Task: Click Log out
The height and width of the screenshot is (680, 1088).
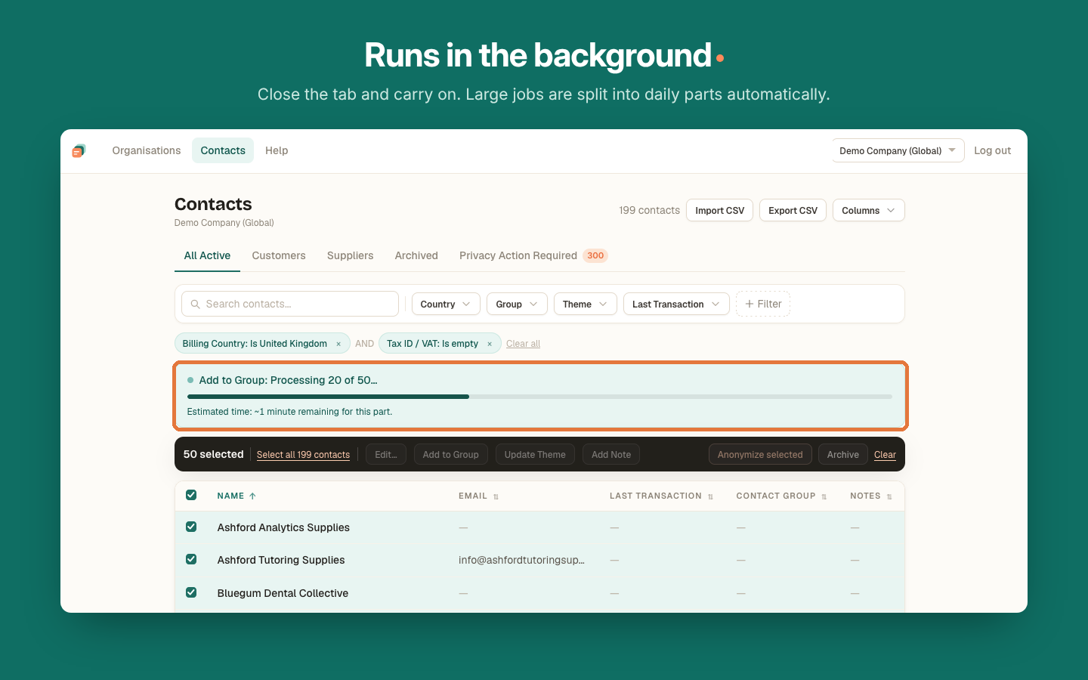Action: point(992,150)
